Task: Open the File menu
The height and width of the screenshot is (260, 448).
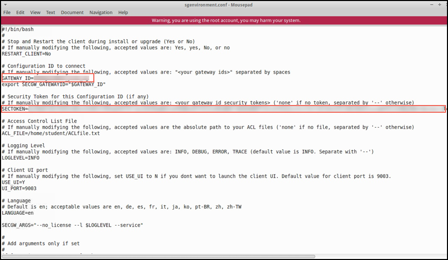Action: [x=7, y=12]
